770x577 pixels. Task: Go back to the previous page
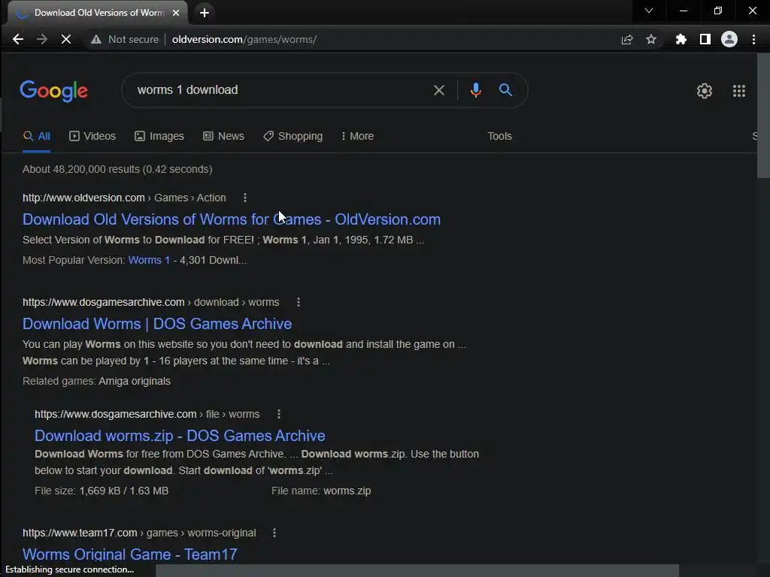[18, 39]
